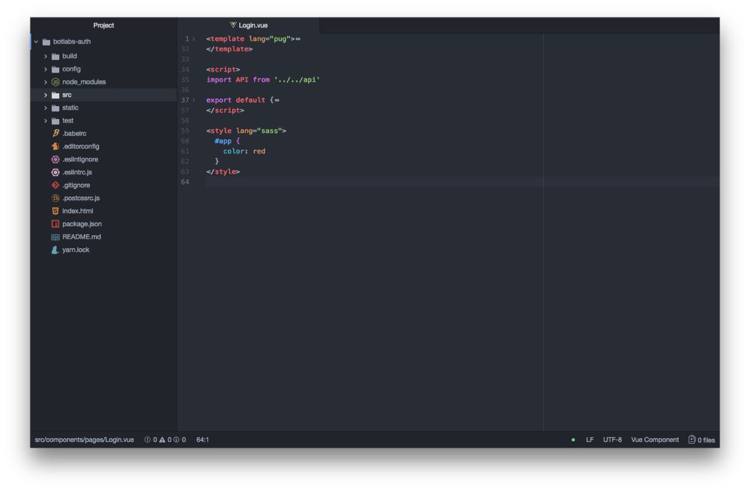Click the .eslintrc.js ESLint icon
The height and width of the screenshot is (491, 750).
pyautogui.click(x=56, y=172)
